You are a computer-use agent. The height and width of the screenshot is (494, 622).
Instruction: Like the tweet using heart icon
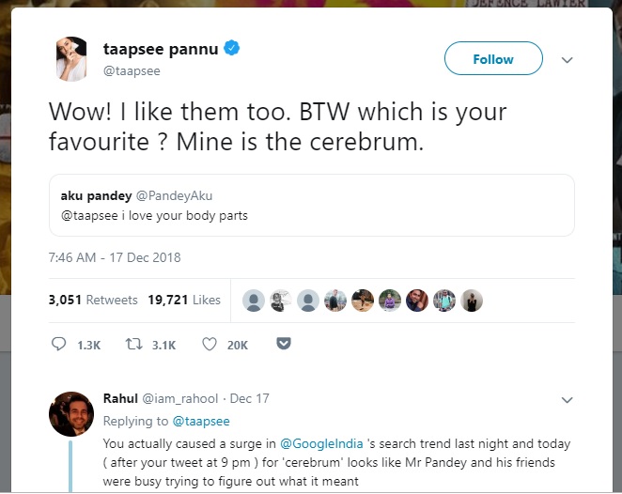point(210,345)
